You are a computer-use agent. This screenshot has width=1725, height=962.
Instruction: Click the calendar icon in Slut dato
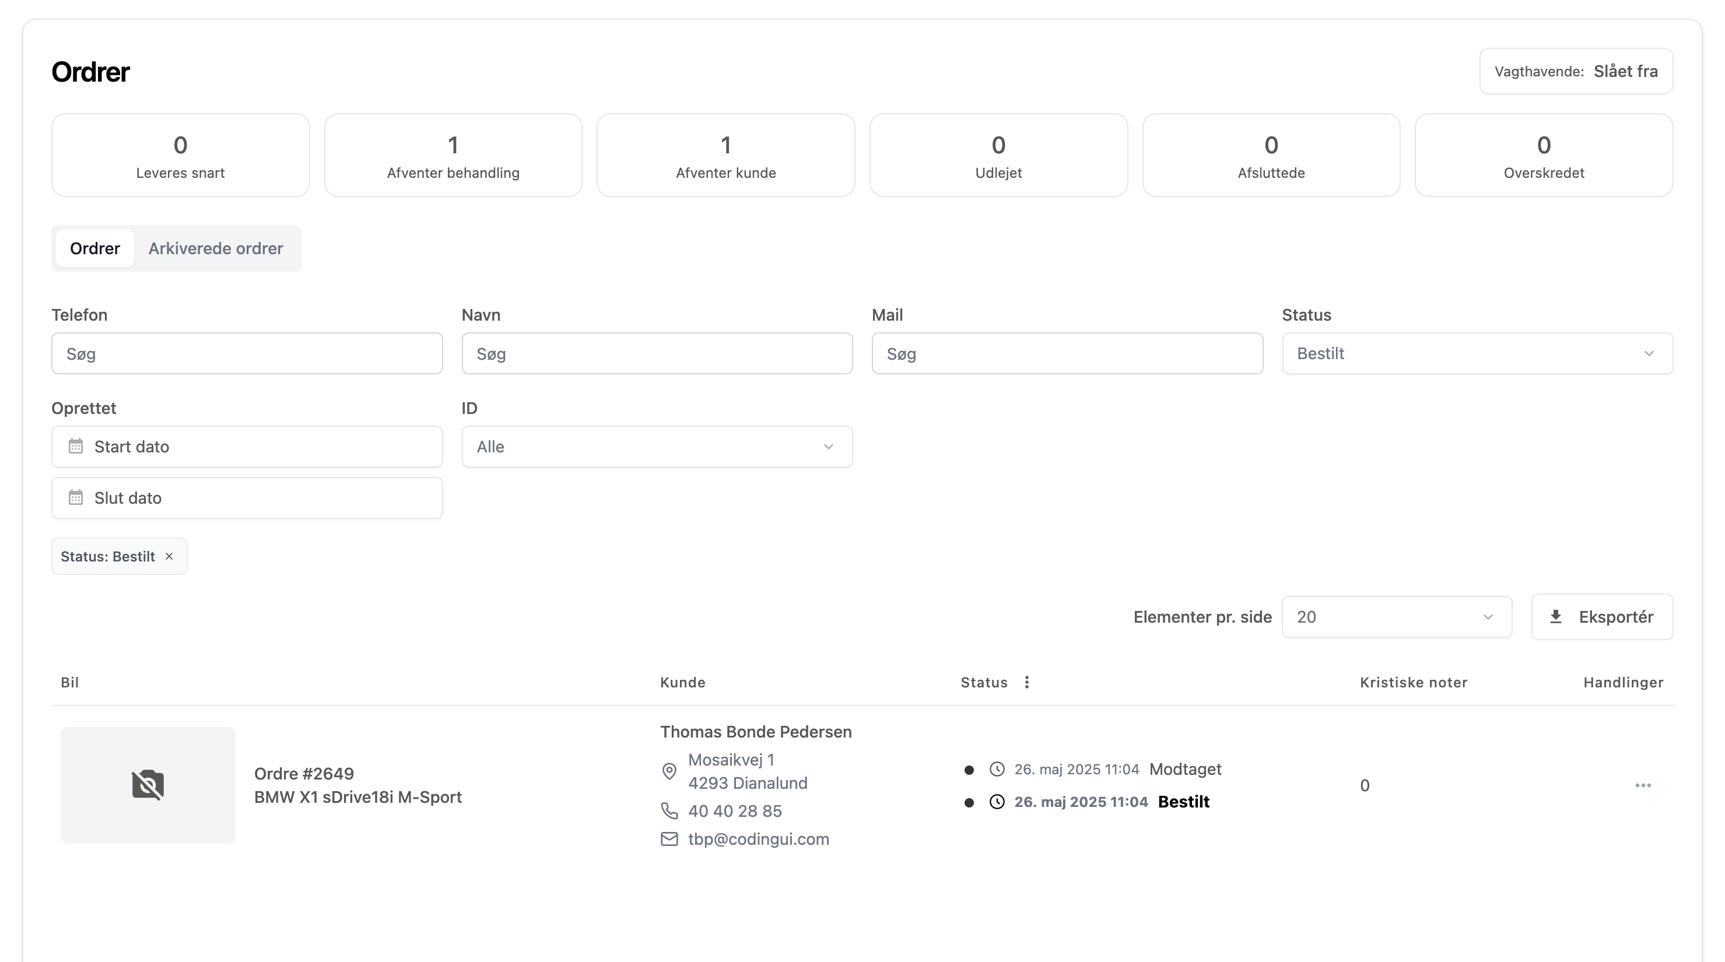(76, 498)
